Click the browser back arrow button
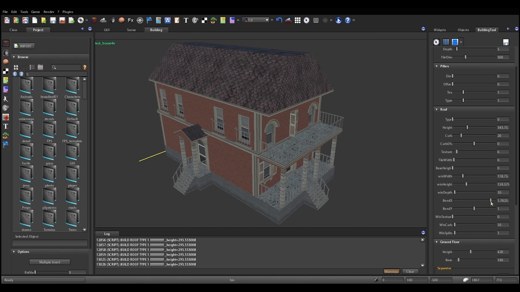This screenshot has height=292, width=520. coord(15,74)
